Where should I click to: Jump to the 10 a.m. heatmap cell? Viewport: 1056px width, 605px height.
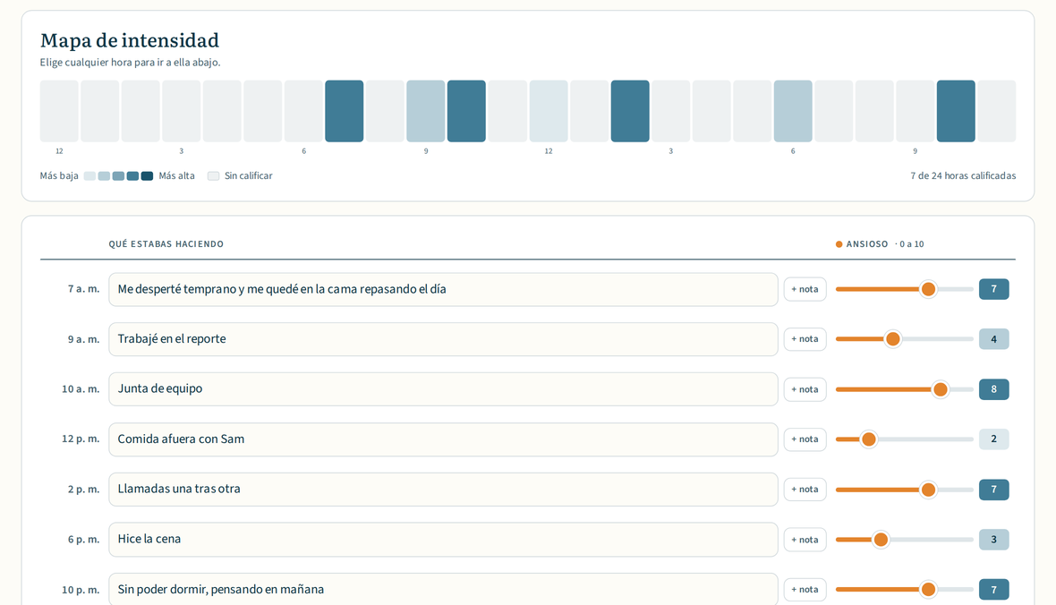point(466,111)
